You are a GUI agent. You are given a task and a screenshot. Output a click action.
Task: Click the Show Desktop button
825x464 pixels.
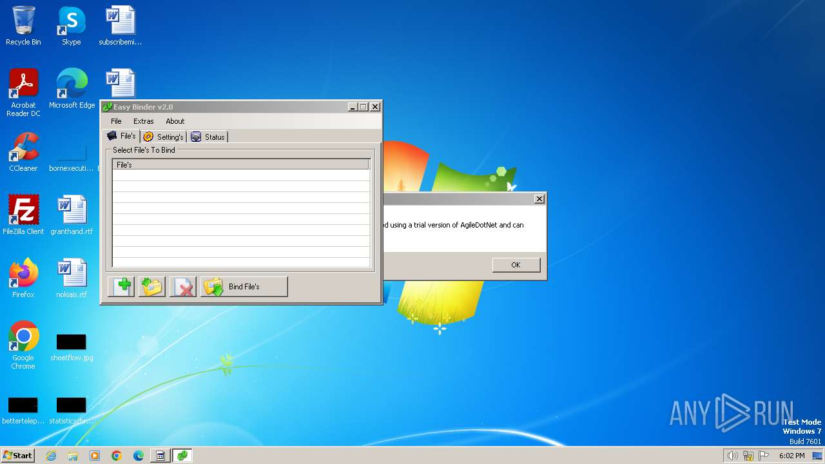pos(818,456)
